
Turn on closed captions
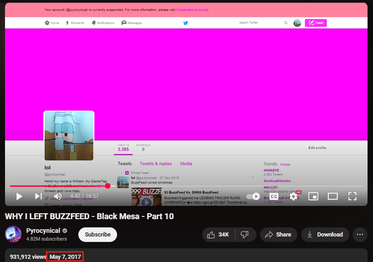click(x=274, y=196)
